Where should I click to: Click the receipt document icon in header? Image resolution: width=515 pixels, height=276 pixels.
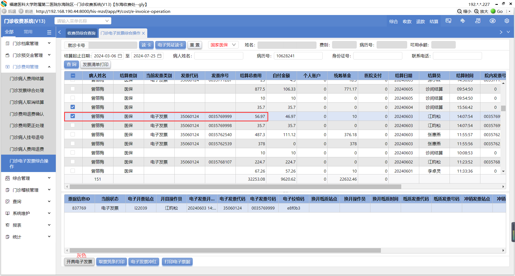point(478,21)
